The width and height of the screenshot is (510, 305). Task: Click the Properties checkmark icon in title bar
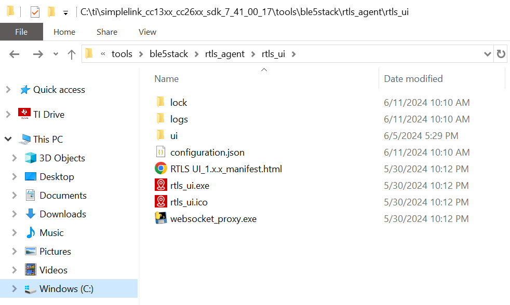click(x=35, y=12)
